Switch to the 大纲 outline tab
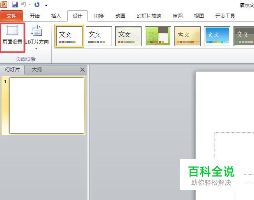 tap(37, 70)
